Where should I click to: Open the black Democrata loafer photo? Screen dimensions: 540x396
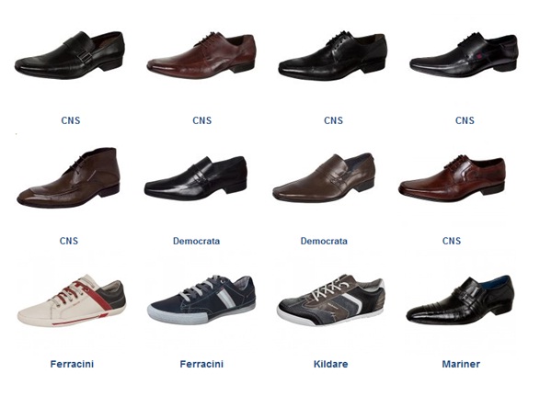coord(196,178)
